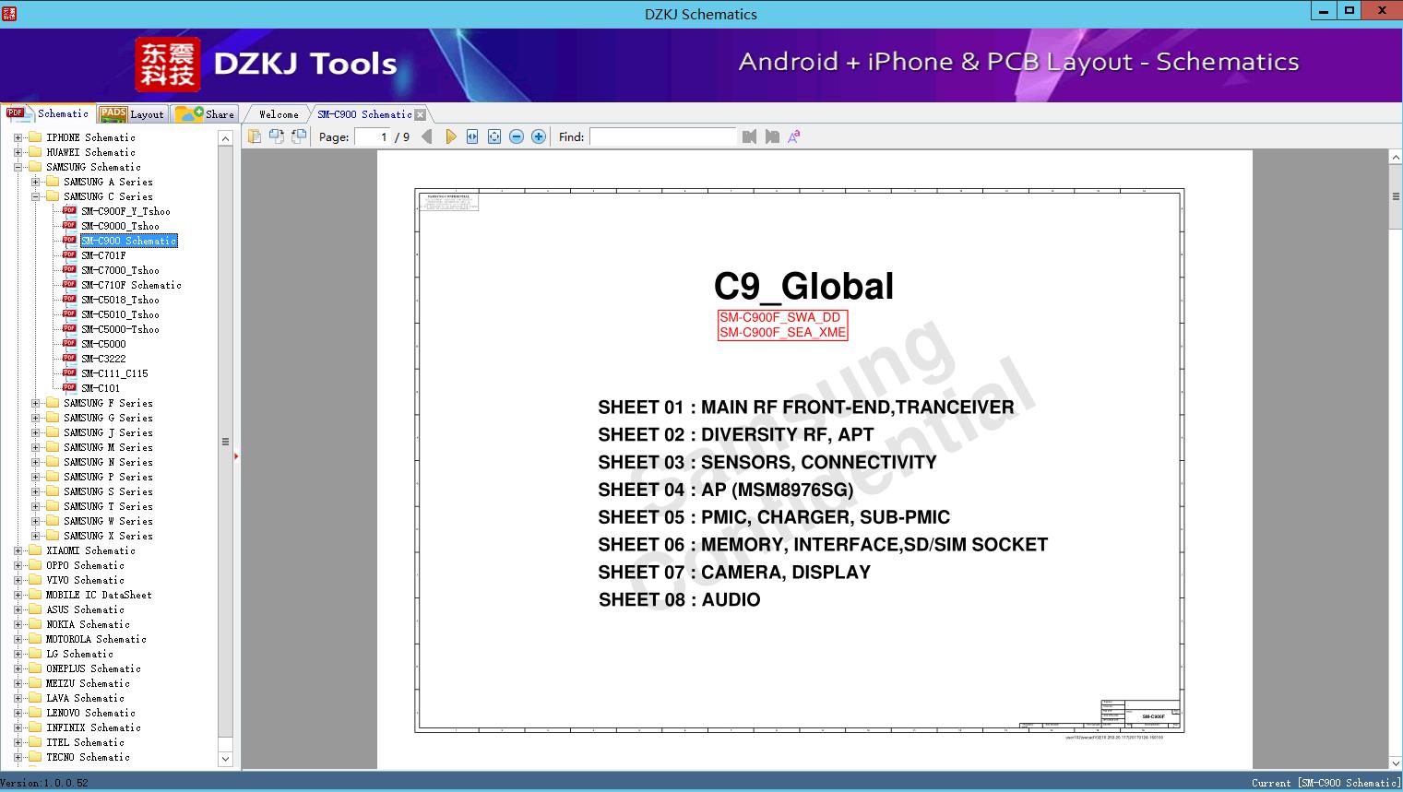
Task: Select the SAMSUNG N Series folder
Action: click(108, 462)
